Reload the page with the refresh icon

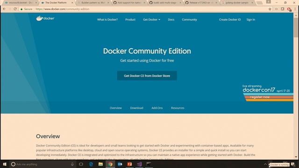click(15, 9)
